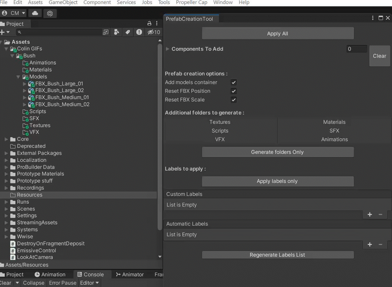This screenshot has height=287, width=392.
Task: Open the Propeller Cap menu
Action: (192, 2)
